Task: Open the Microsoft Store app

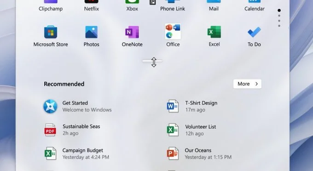Action: [51, 32]
